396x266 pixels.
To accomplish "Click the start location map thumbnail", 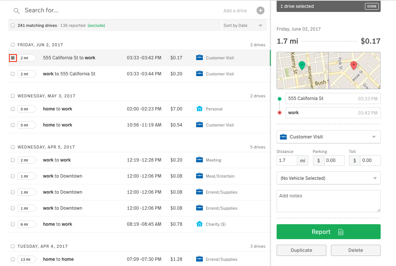I will tap(302, 71).
